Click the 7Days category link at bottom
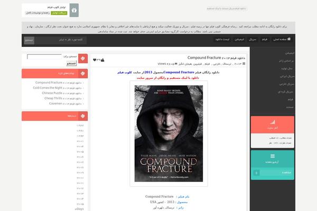This screenshot has width=317, height=211. pos(79,209)
